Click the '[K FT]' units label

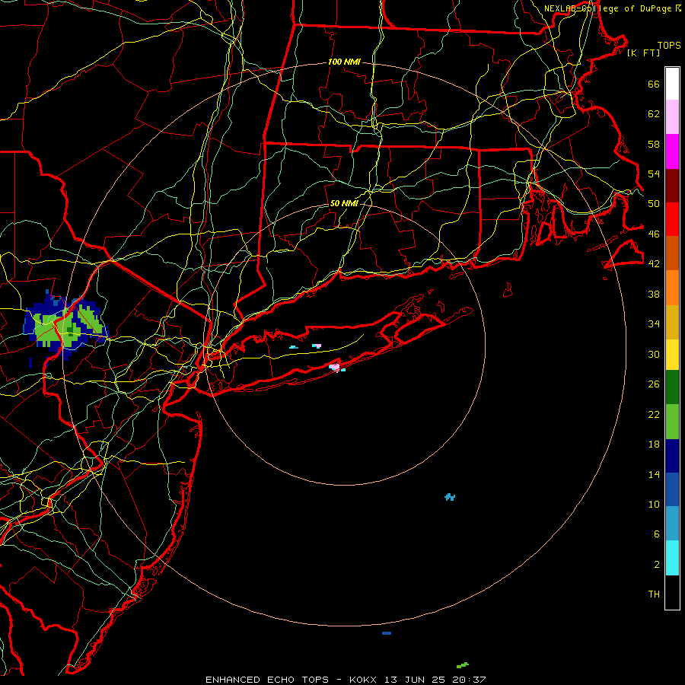(643, 53)
